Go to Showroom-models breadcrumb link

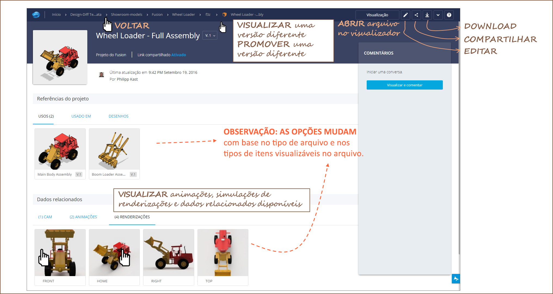click(126, 15)
